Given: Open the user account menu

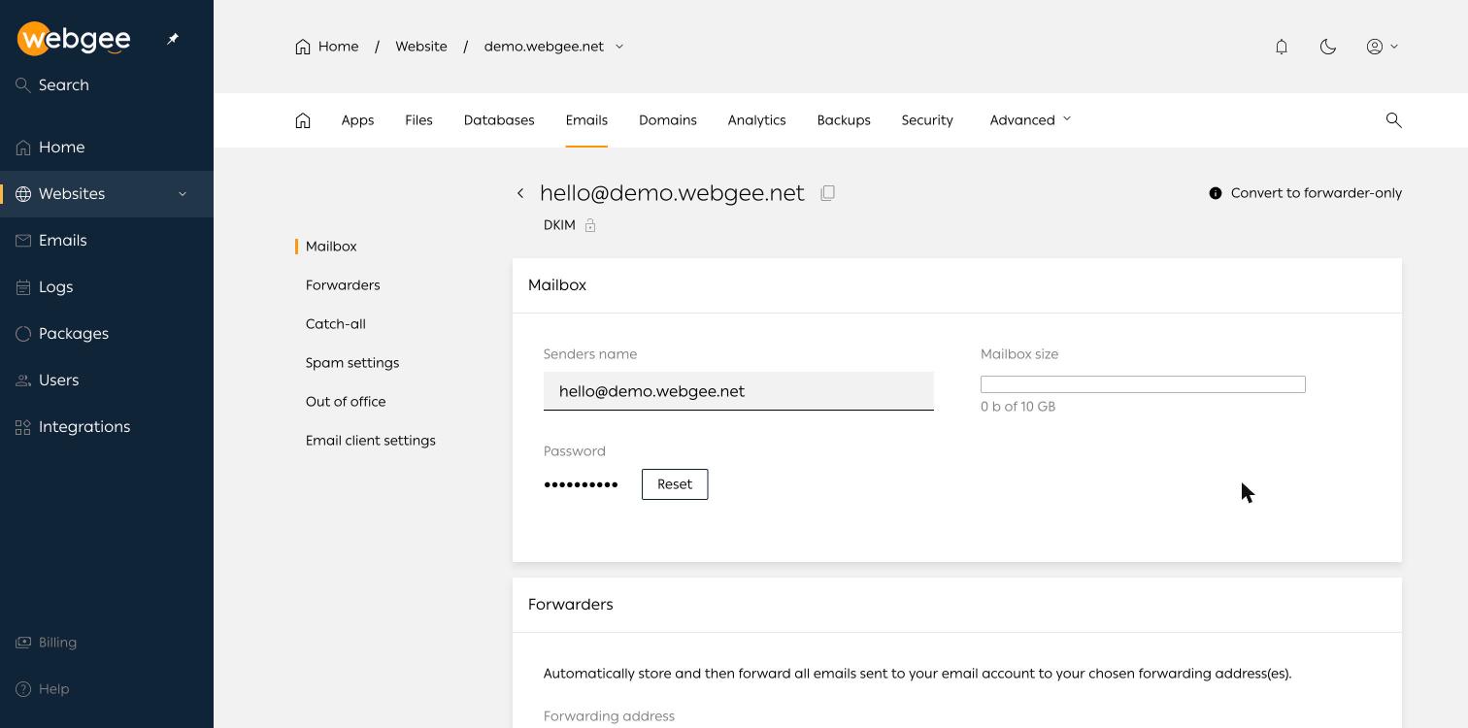Looking at the screenshot, I should coord(1383,47).
